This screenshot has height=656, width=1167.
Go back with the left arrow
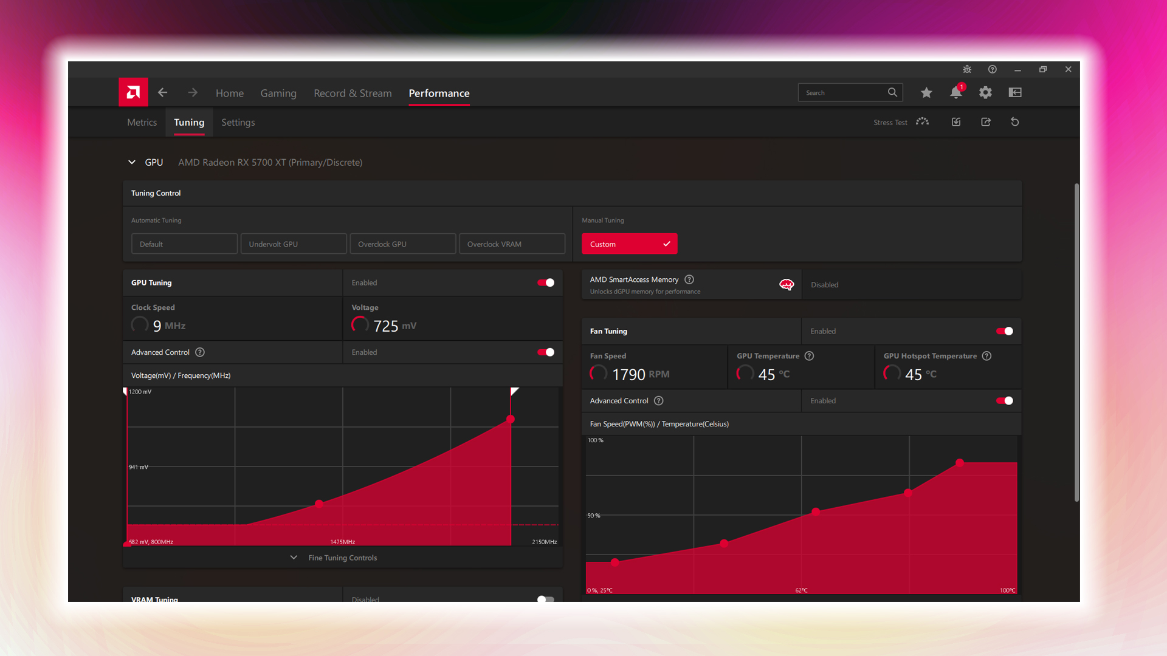point(162,92)
